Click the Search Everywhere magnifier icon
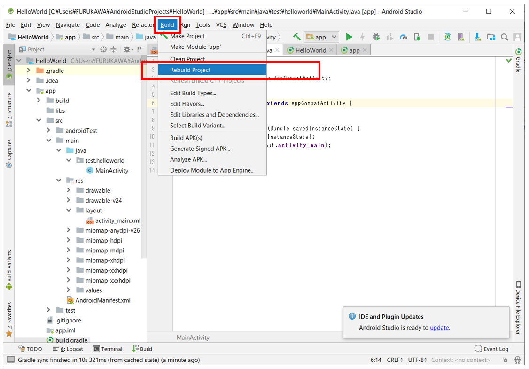This screenshot has height=369, width=529. tap(505, 37)
